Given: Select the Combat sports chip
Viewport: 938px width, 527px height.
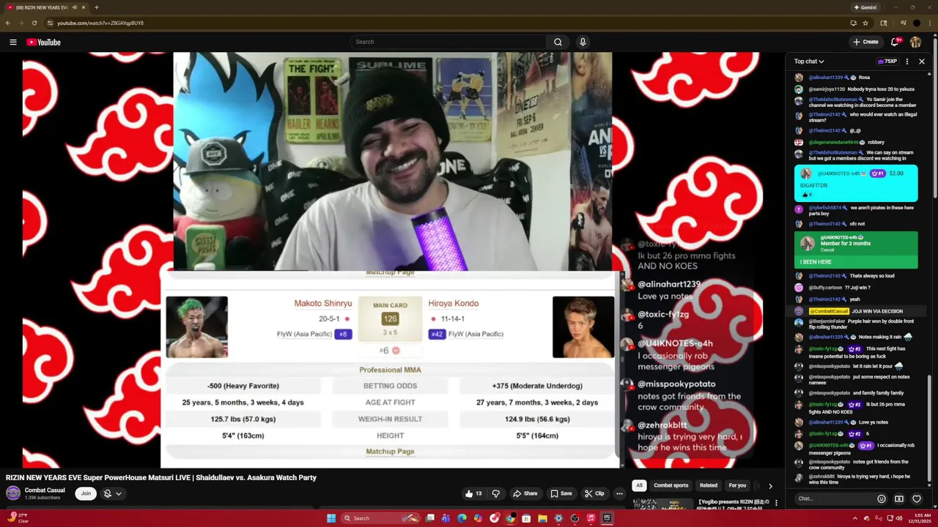Looking at the screenshot, I should pos(671,485).
